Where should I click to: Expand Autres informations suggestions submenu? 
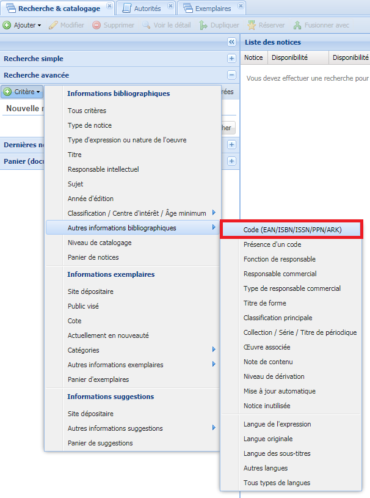pos(214,428)
